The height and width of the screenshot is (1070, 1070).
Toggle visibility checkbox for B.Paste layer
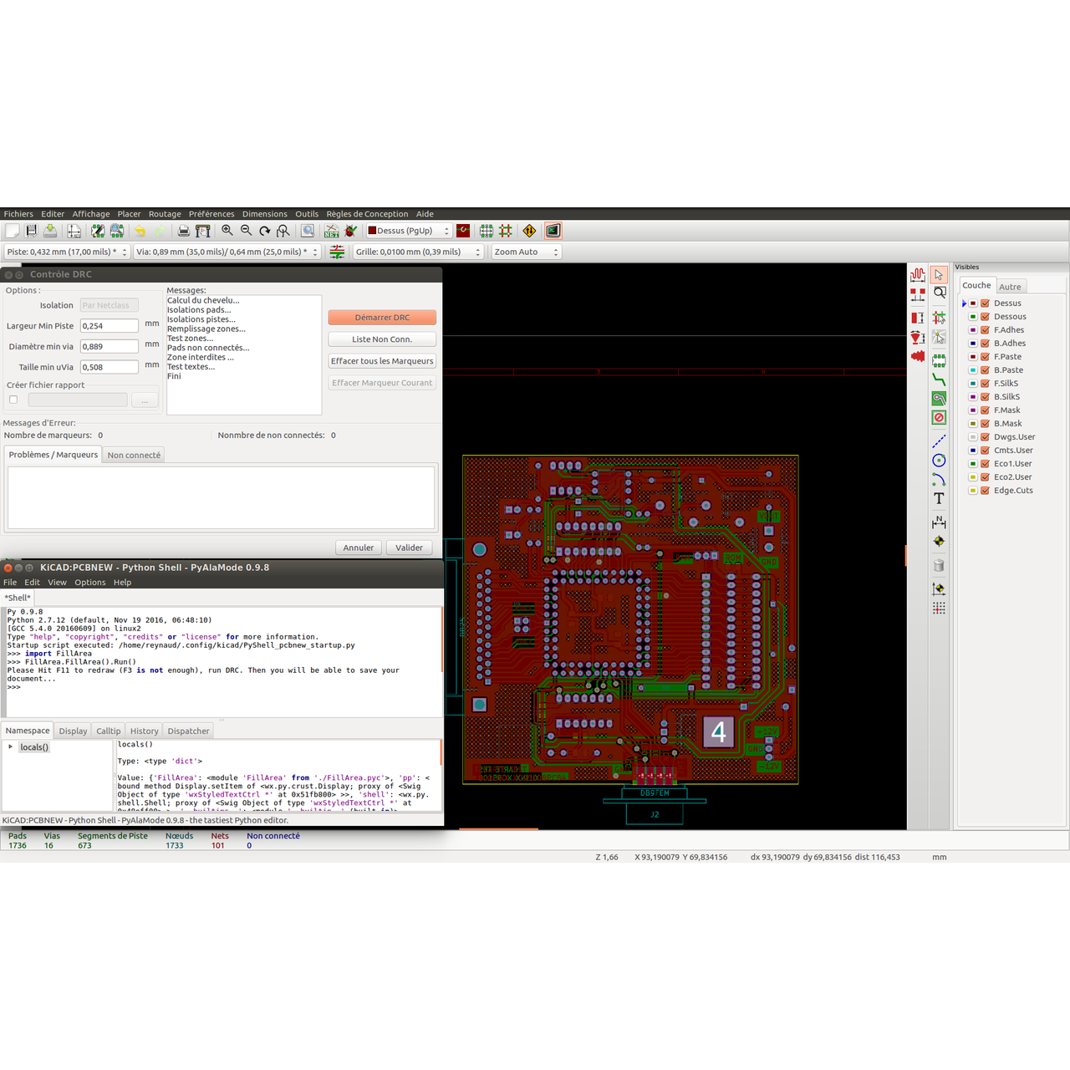click(x=986, y=370)
